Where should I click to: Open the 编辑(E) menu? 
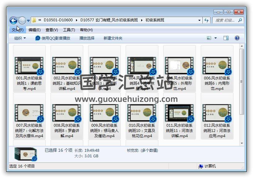coord(34,30)
